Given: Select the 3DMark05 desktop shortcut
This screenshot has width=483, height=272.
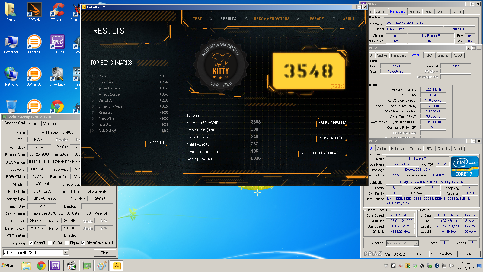Looking at the screenshot, I should (x=34, y=77).
